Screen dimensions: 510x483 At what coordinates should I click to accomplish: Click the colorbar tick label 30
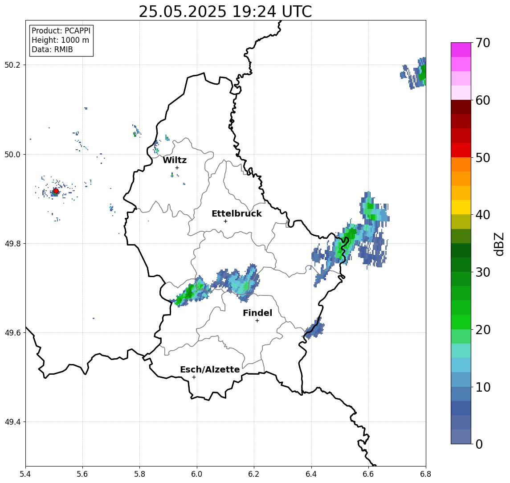click(x=483, y=272)
